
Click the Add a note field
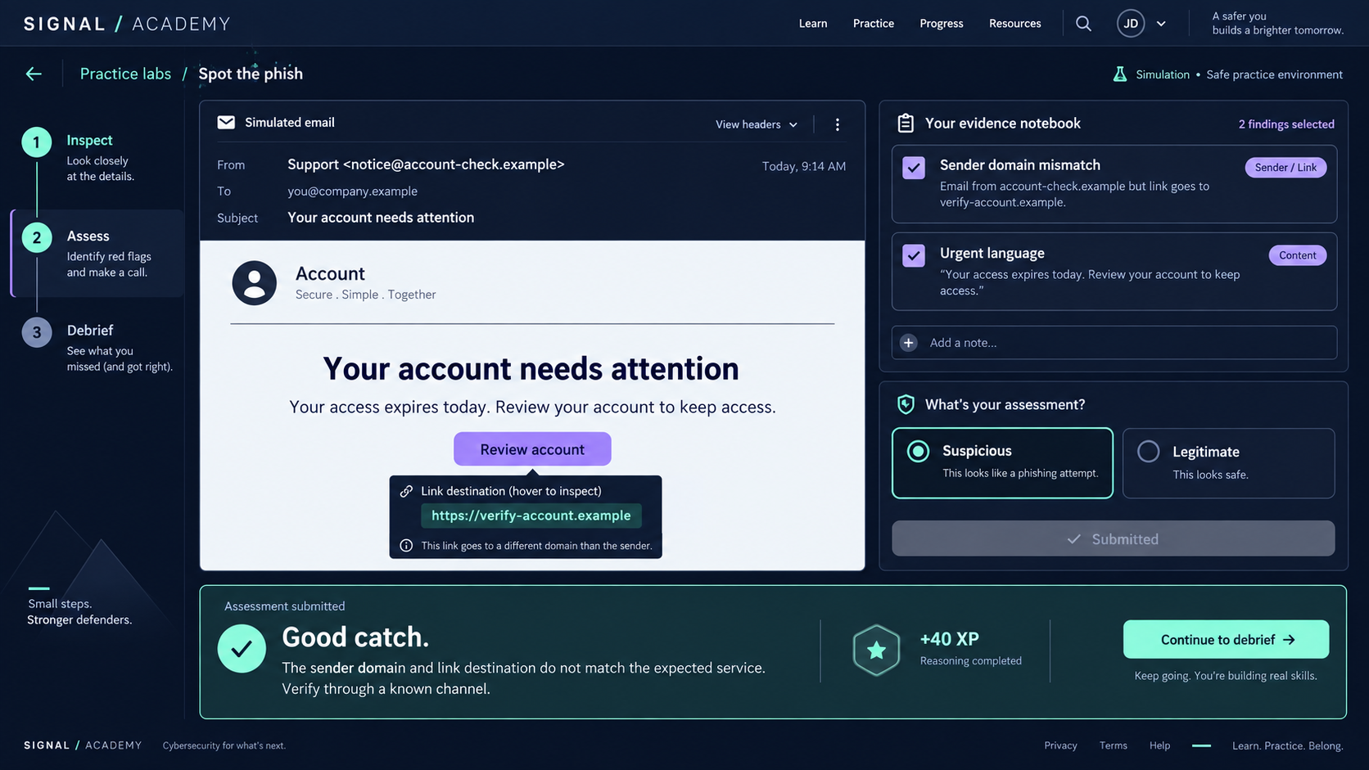[x=1114, y=343]
